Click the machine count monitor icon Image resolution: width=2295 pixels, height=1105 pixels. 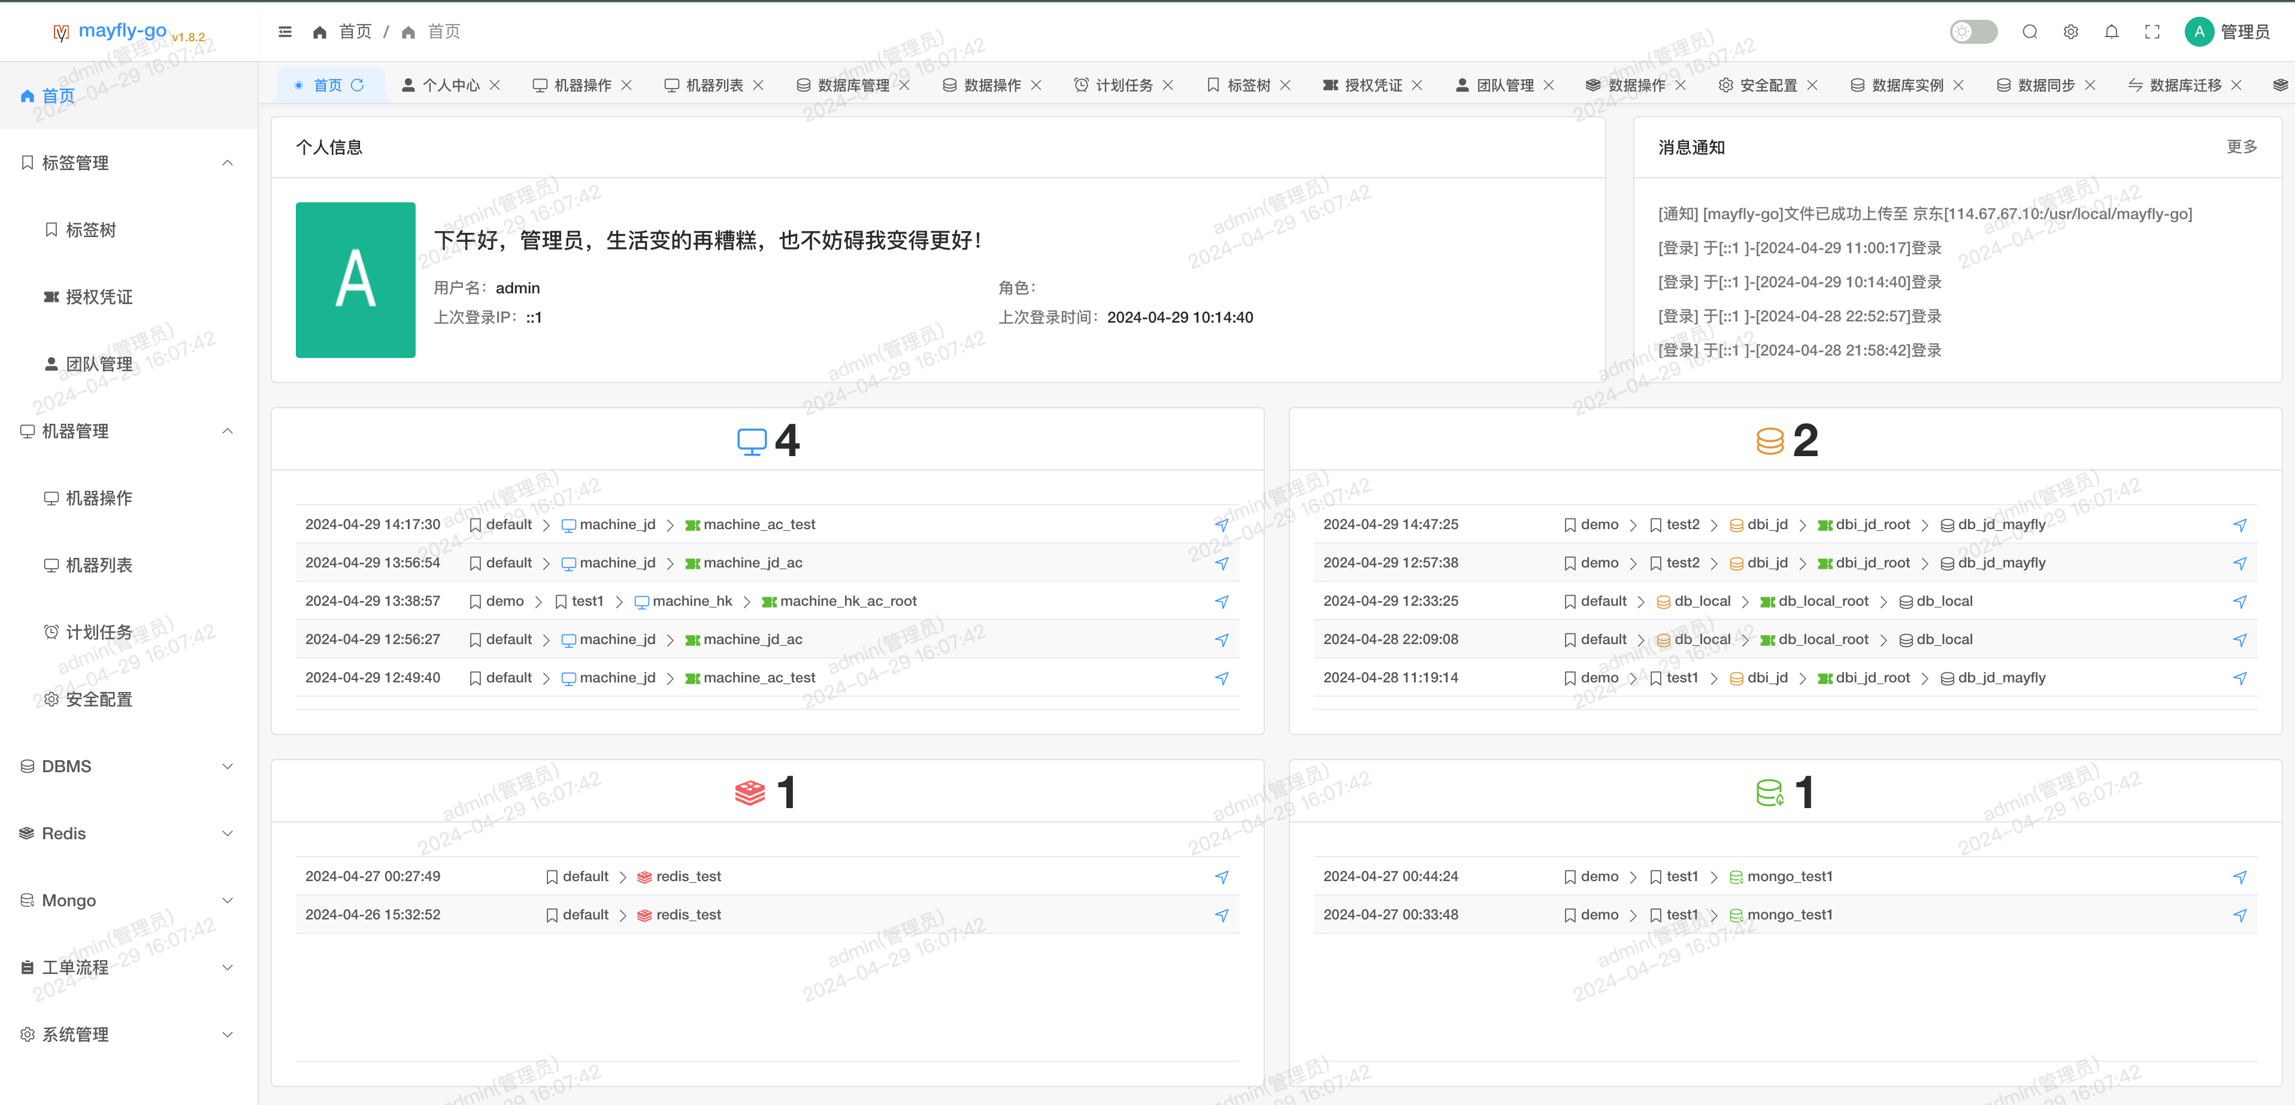[x=751, y=441]
